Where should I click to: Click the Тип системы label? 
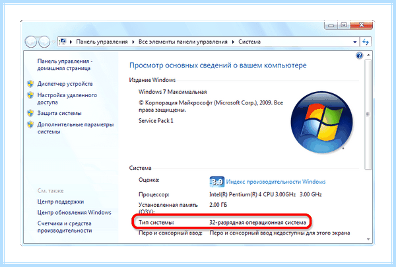click(156, 223)
